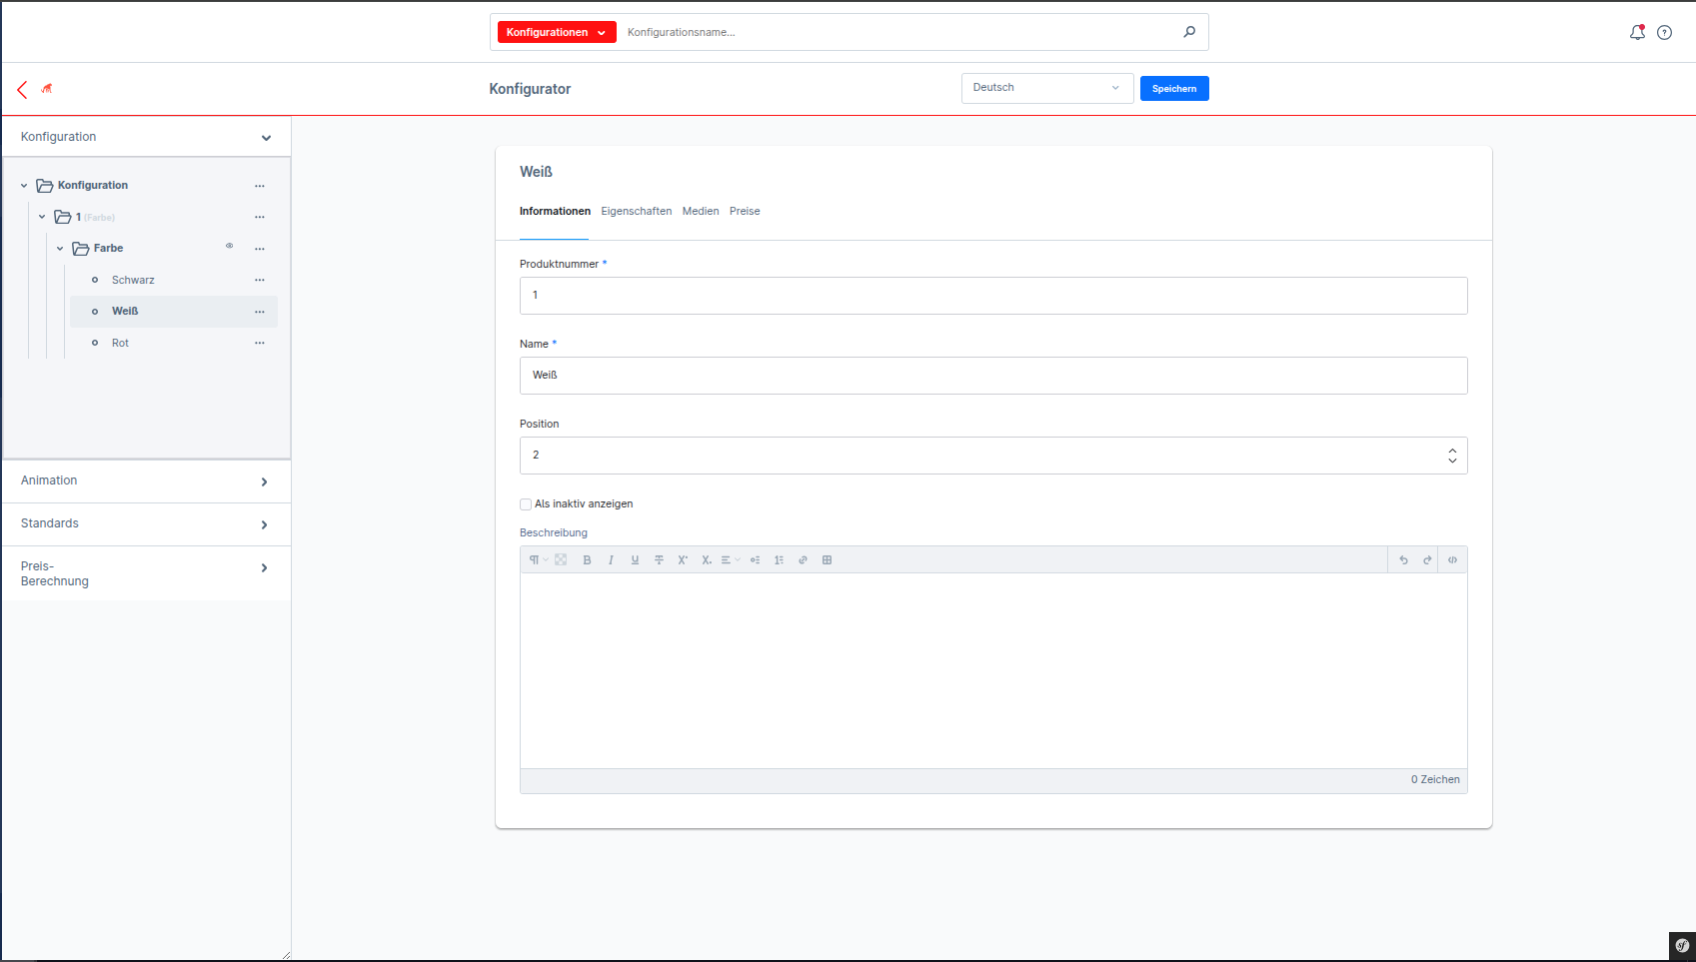Redo change in description editor
Screen dimensions: 1696x962
[1427, 560]
